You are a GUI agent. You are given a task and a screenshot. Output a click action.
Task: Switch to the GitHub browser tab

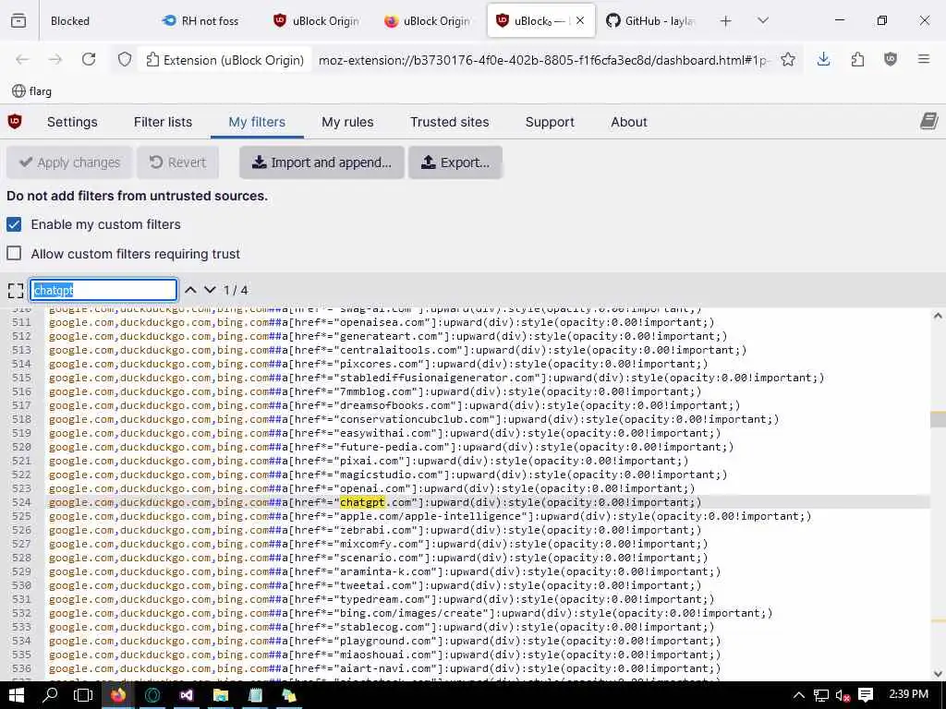(650, 21)
